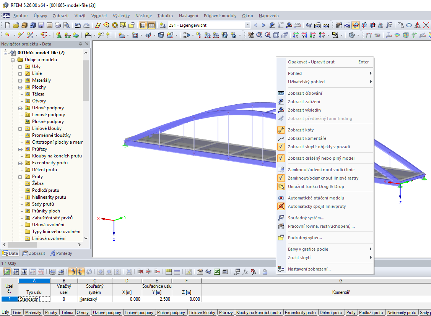Screen dimensions: 431x316
Task: Expand the Materiály tree node
Action: 20,81
